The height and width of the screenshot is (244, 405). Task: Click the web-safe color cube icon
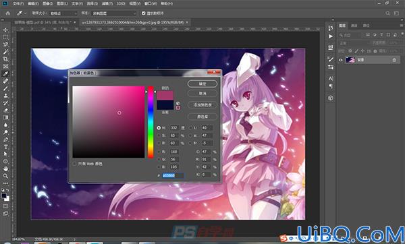[178, 103]
